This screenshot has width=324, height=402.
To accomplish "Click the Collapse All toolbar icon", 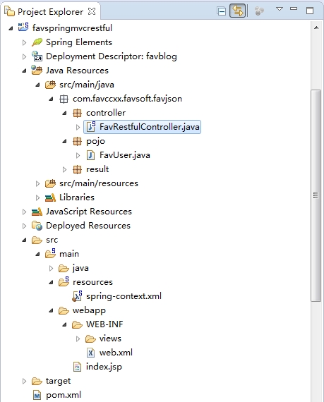I will tap(222, 11).
